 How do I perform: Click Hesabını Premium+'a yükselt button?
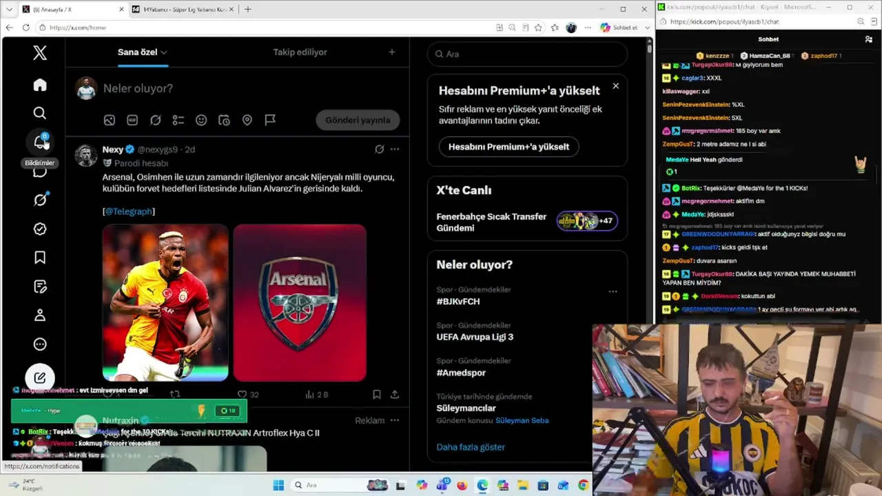[509, 147]
